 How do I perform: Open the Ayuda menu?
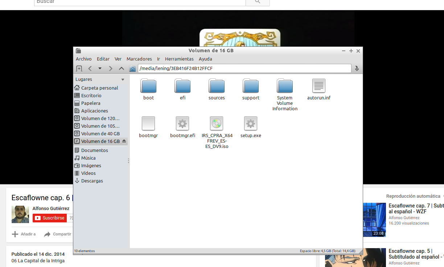205,59
